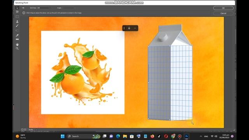Select the Eyedropper tool
This screenshot has height=140, width=249.
click(17, 35)
